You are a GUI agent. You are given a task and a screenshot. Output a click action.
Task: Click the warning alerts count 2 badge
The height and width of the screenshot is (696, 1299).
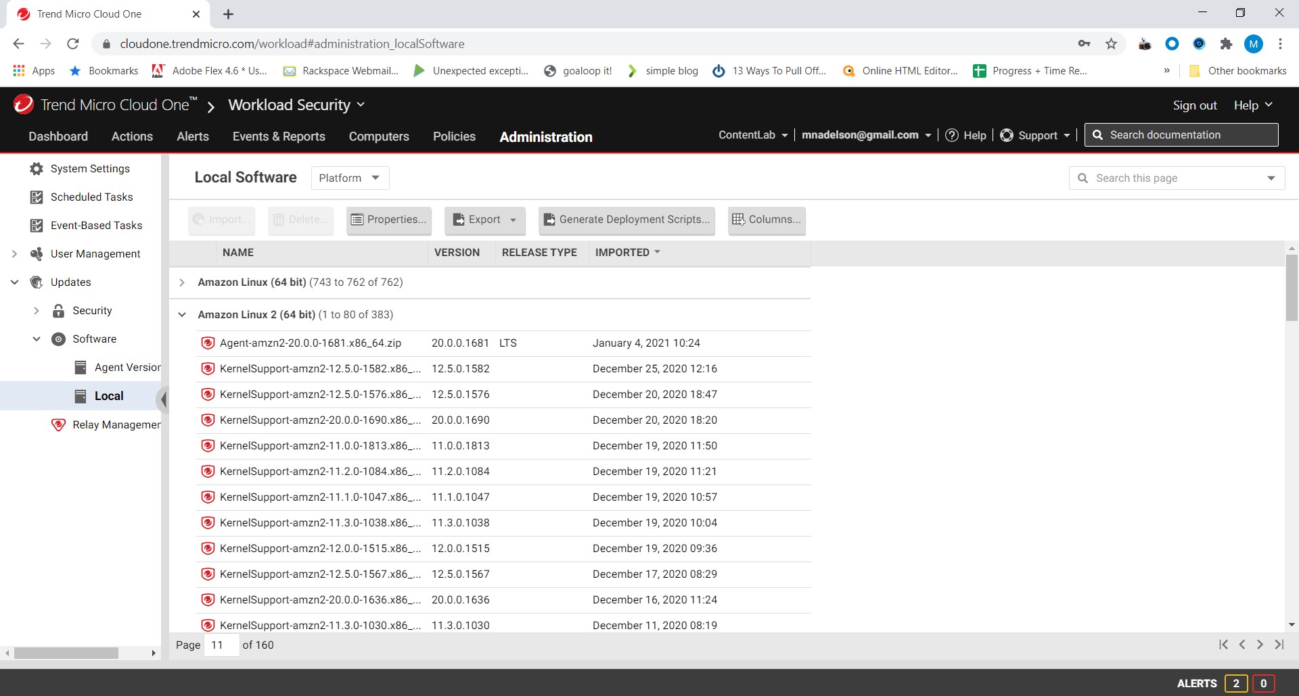tap(1236, 683)
